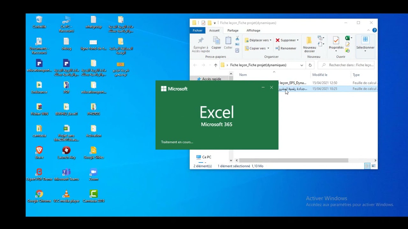Click the Coller paste icon in the ribbon
Image resolution: width=408 pixels, height=229 pixels.
[228, 43]
